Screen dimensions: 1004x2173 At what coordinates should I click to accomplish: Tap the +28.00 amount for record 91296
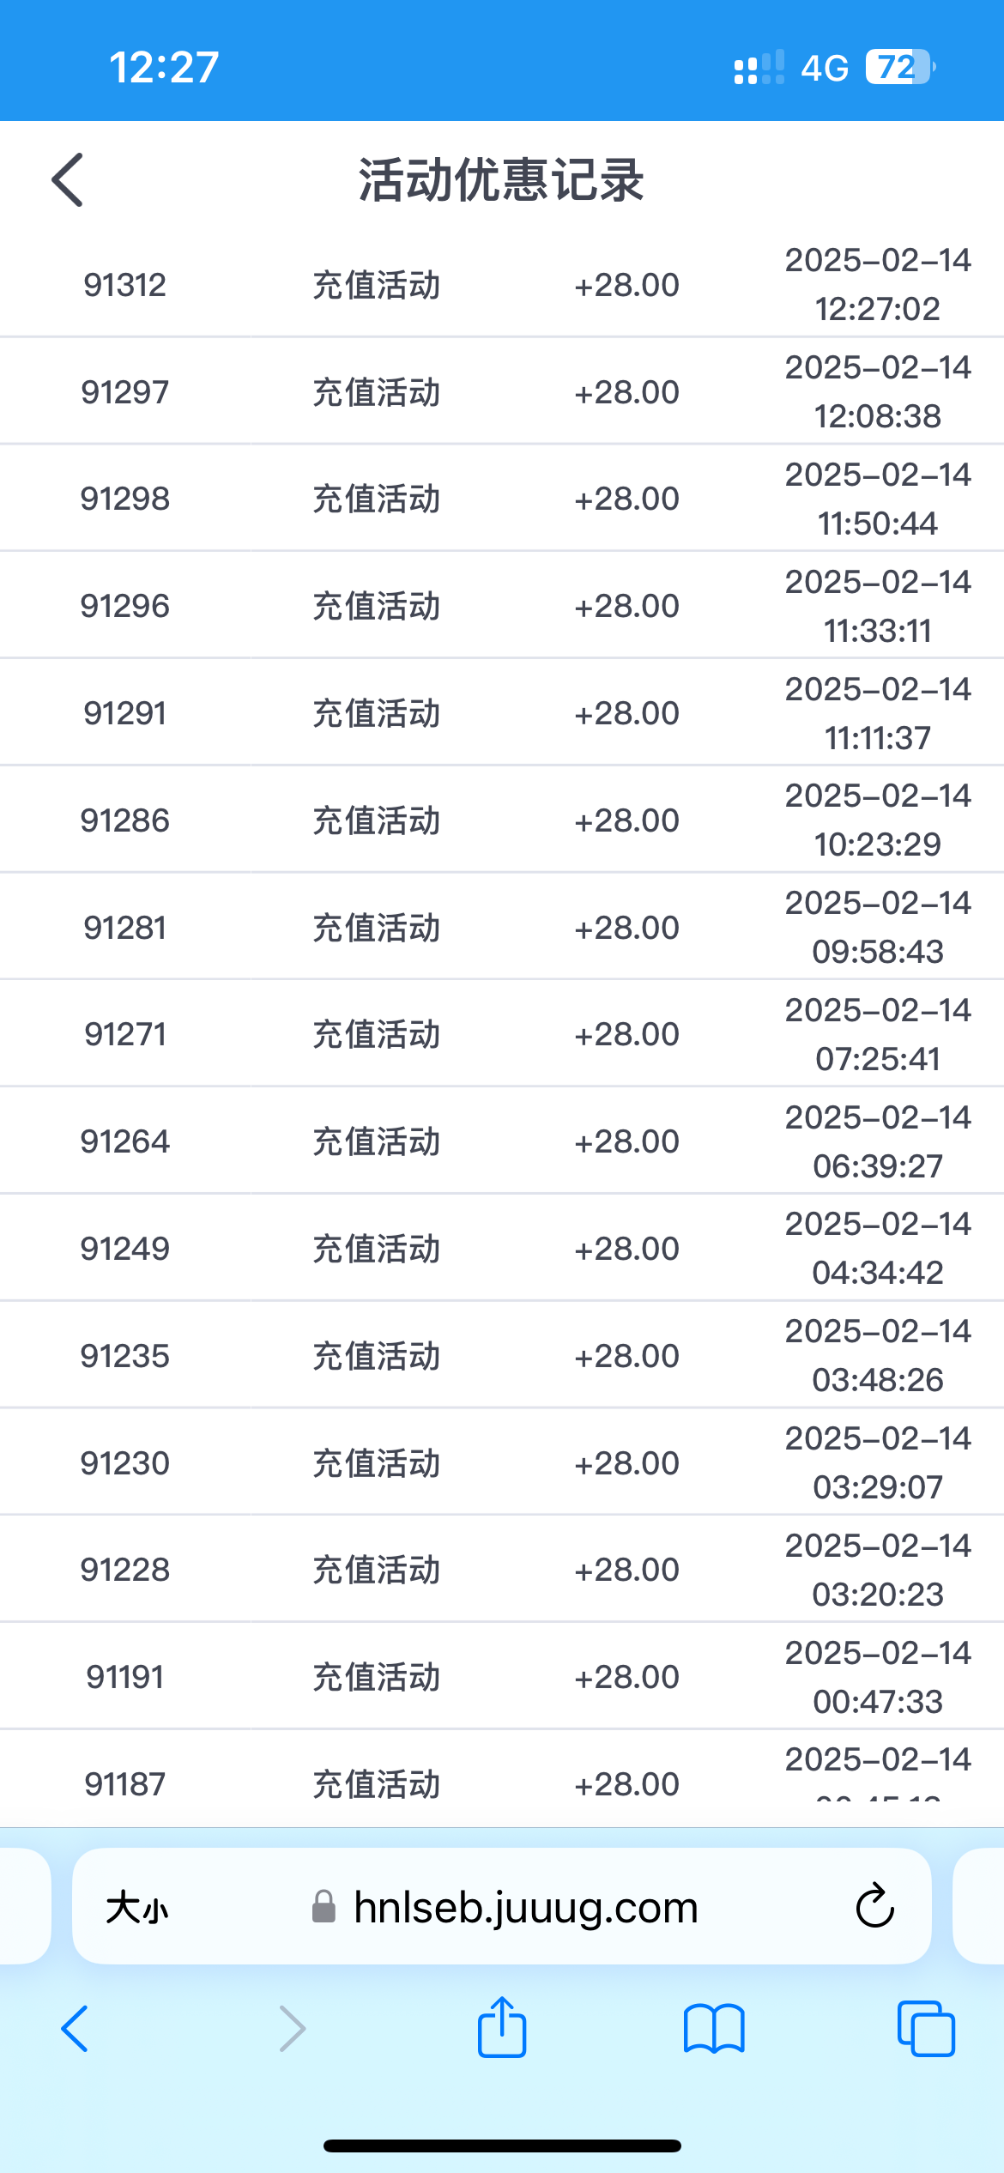626,606
